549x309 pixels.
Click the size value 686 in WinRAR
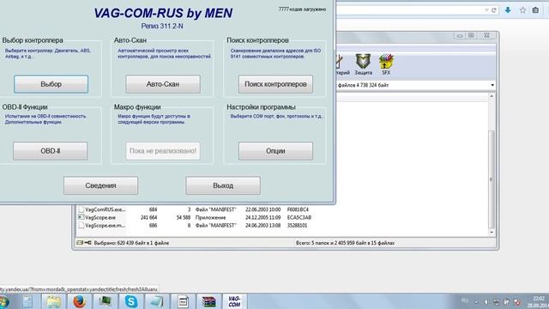point(153,226)
